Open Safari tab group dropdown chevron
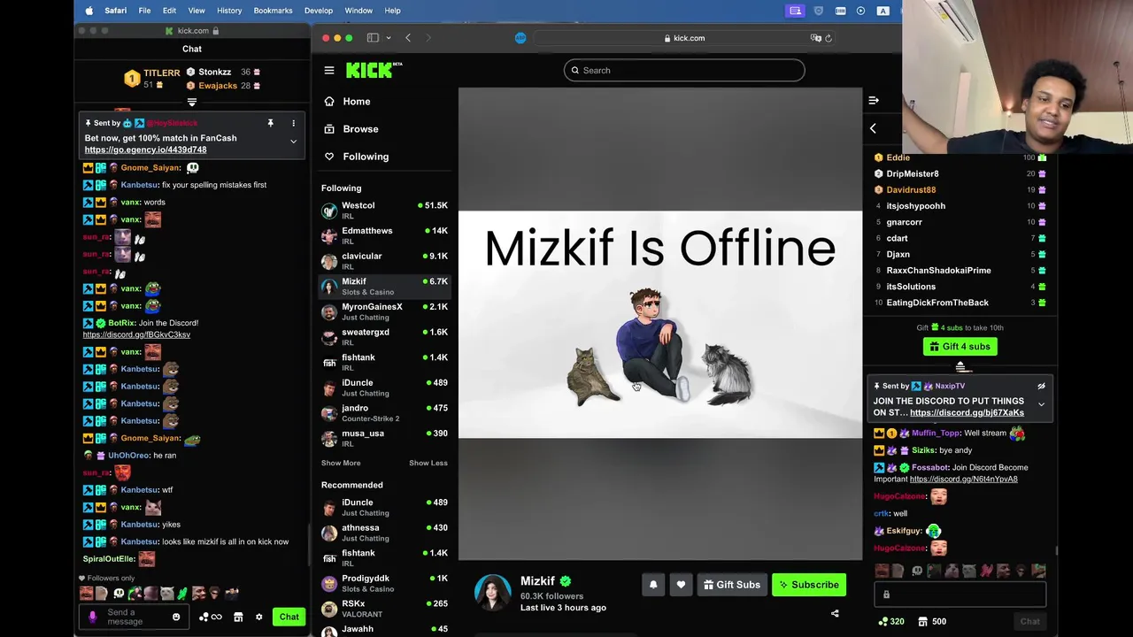The width and height of the screenshot is (1133, 637). (388, 38)
